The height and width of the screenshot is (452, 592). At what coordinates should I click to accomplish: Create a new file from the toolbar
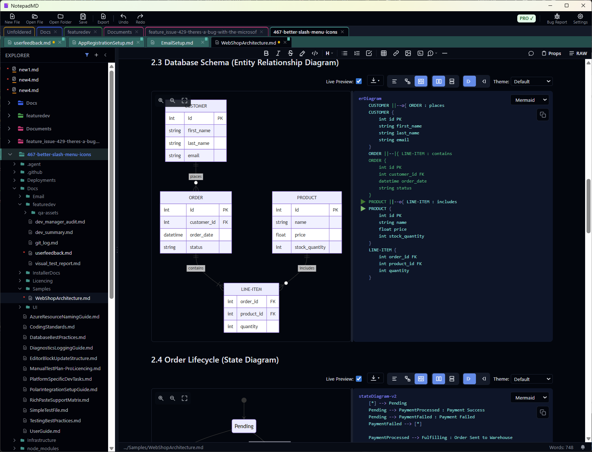coord(12,18)
